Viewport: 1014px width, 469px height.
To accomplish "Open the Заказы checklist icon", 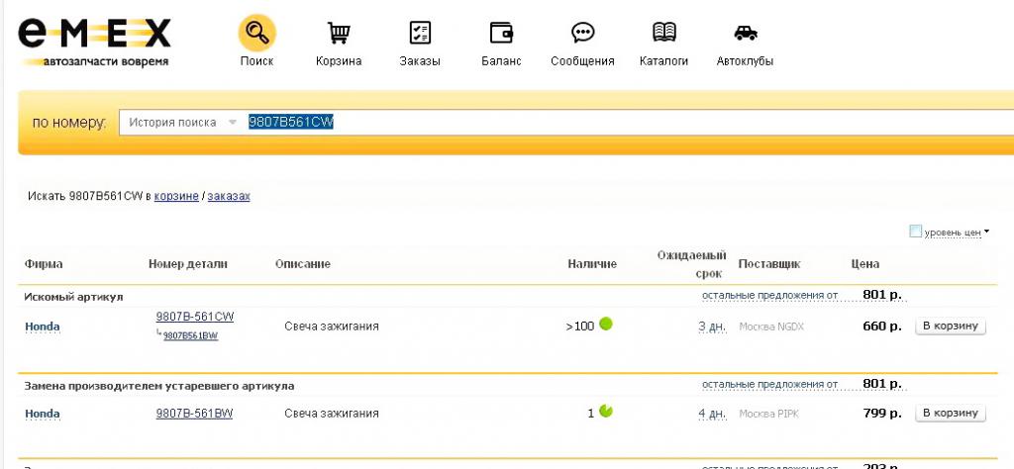I will point(420,33).
